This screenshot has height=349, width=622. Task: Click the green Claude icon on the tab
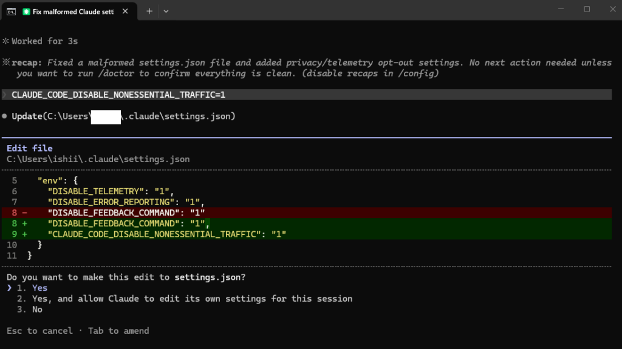(x=26, y=12)
